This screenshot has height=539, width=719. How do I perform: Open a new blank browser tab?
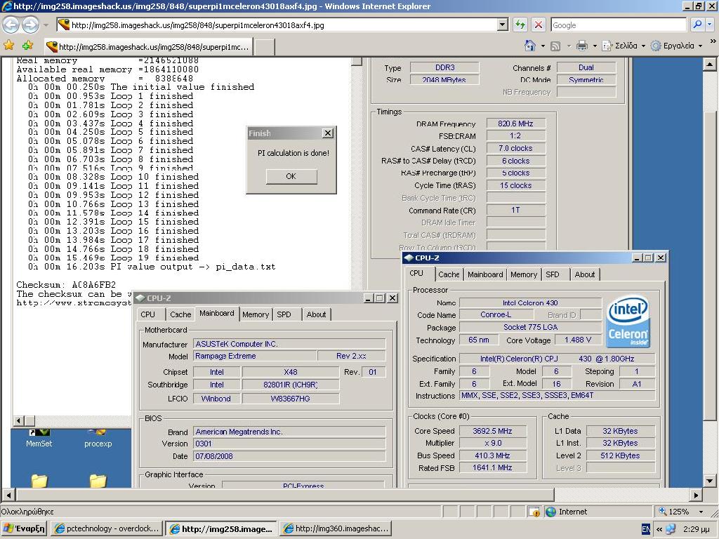click(x=265, y=47)
